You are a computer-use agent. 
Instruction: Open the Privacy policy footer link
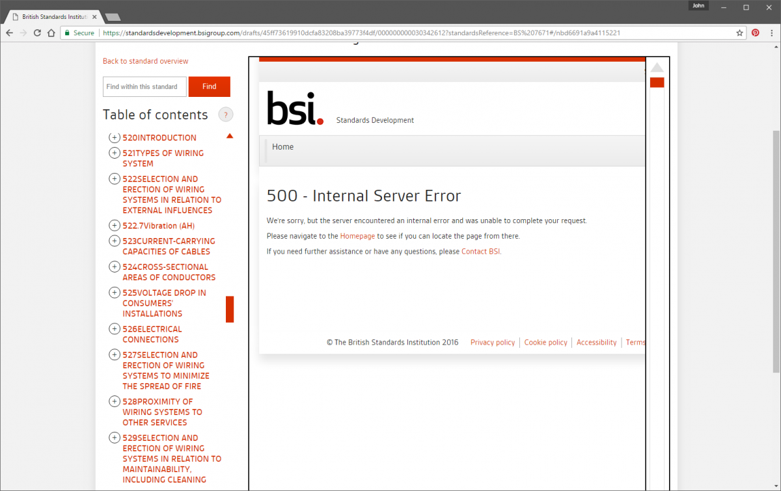point(492,343)
